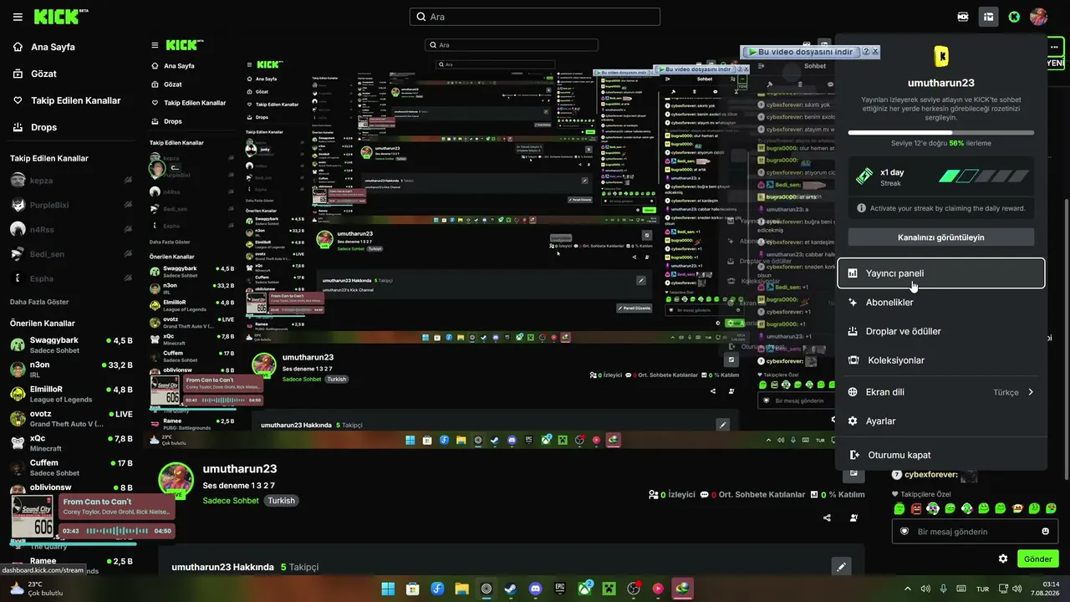Click the shield icon inside the message box

tap(904, 532)
